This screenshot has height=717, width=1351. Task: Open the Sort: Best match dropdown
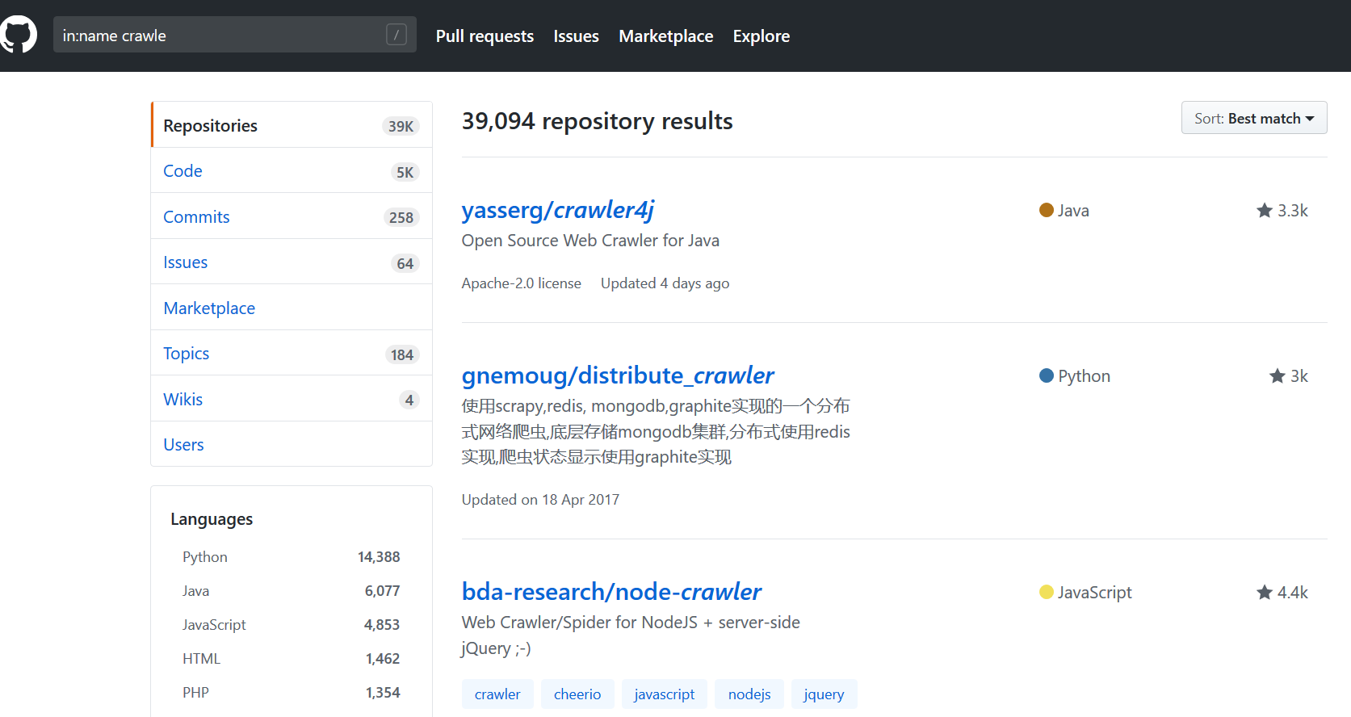click(x=1254, y=118)
